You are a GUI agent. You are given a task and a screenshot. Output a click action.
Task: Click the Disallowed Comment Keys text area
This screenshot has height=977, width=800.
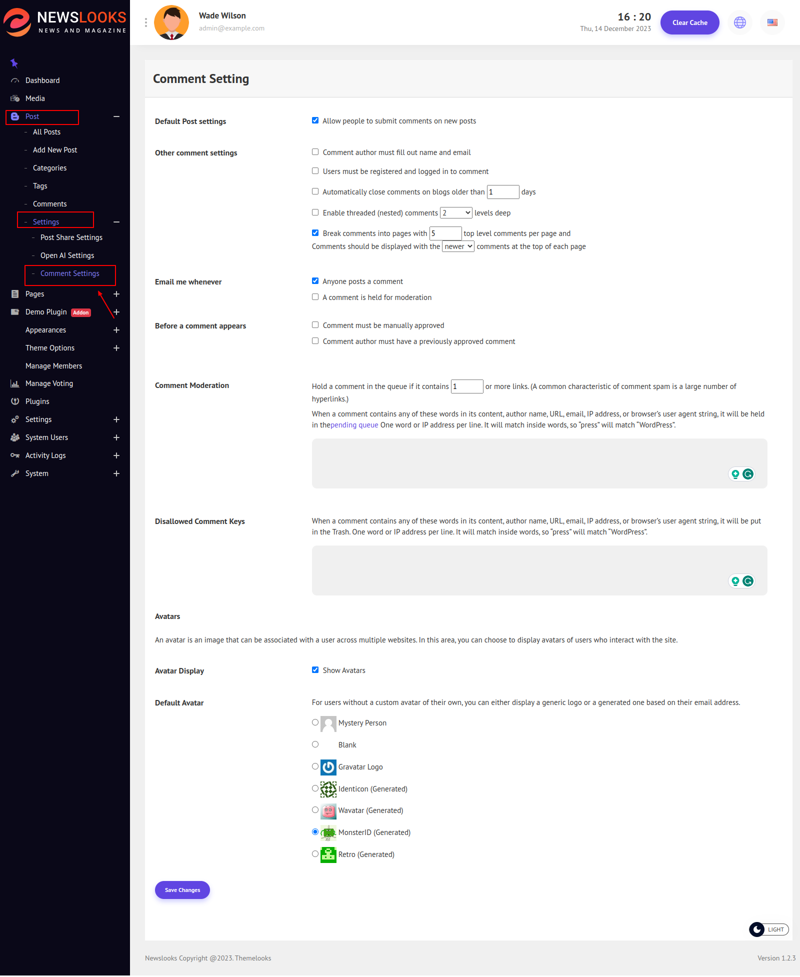520,570
